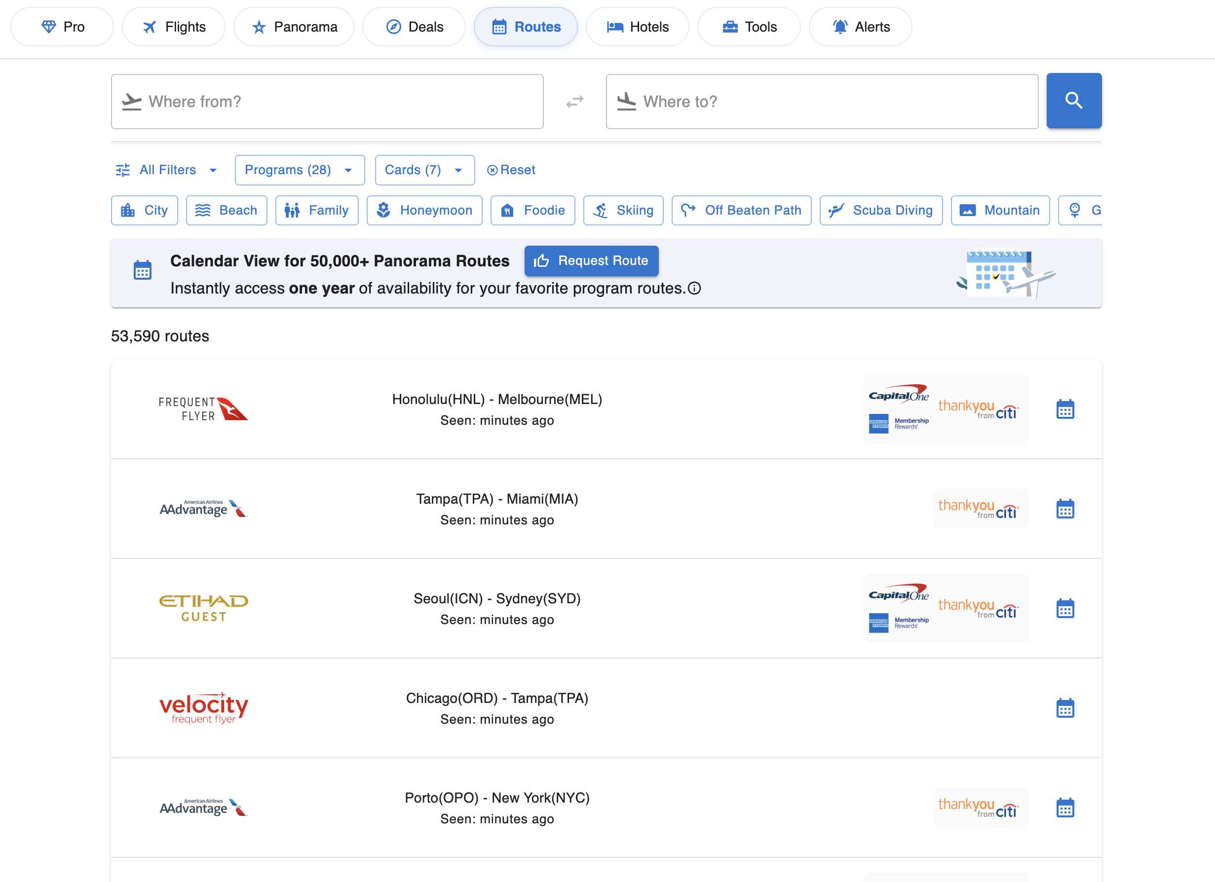Click Capital One logo in Honolulu - Melbourne row

(x=898, y=395)
